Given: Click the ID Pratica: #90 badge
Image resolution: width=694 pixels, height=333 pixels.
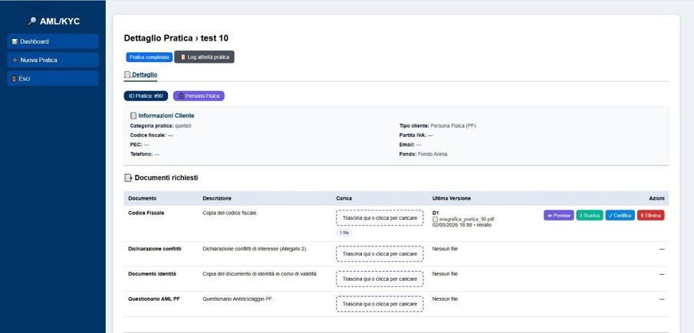Looking at the screenshot, I should (x=146, y=96).
